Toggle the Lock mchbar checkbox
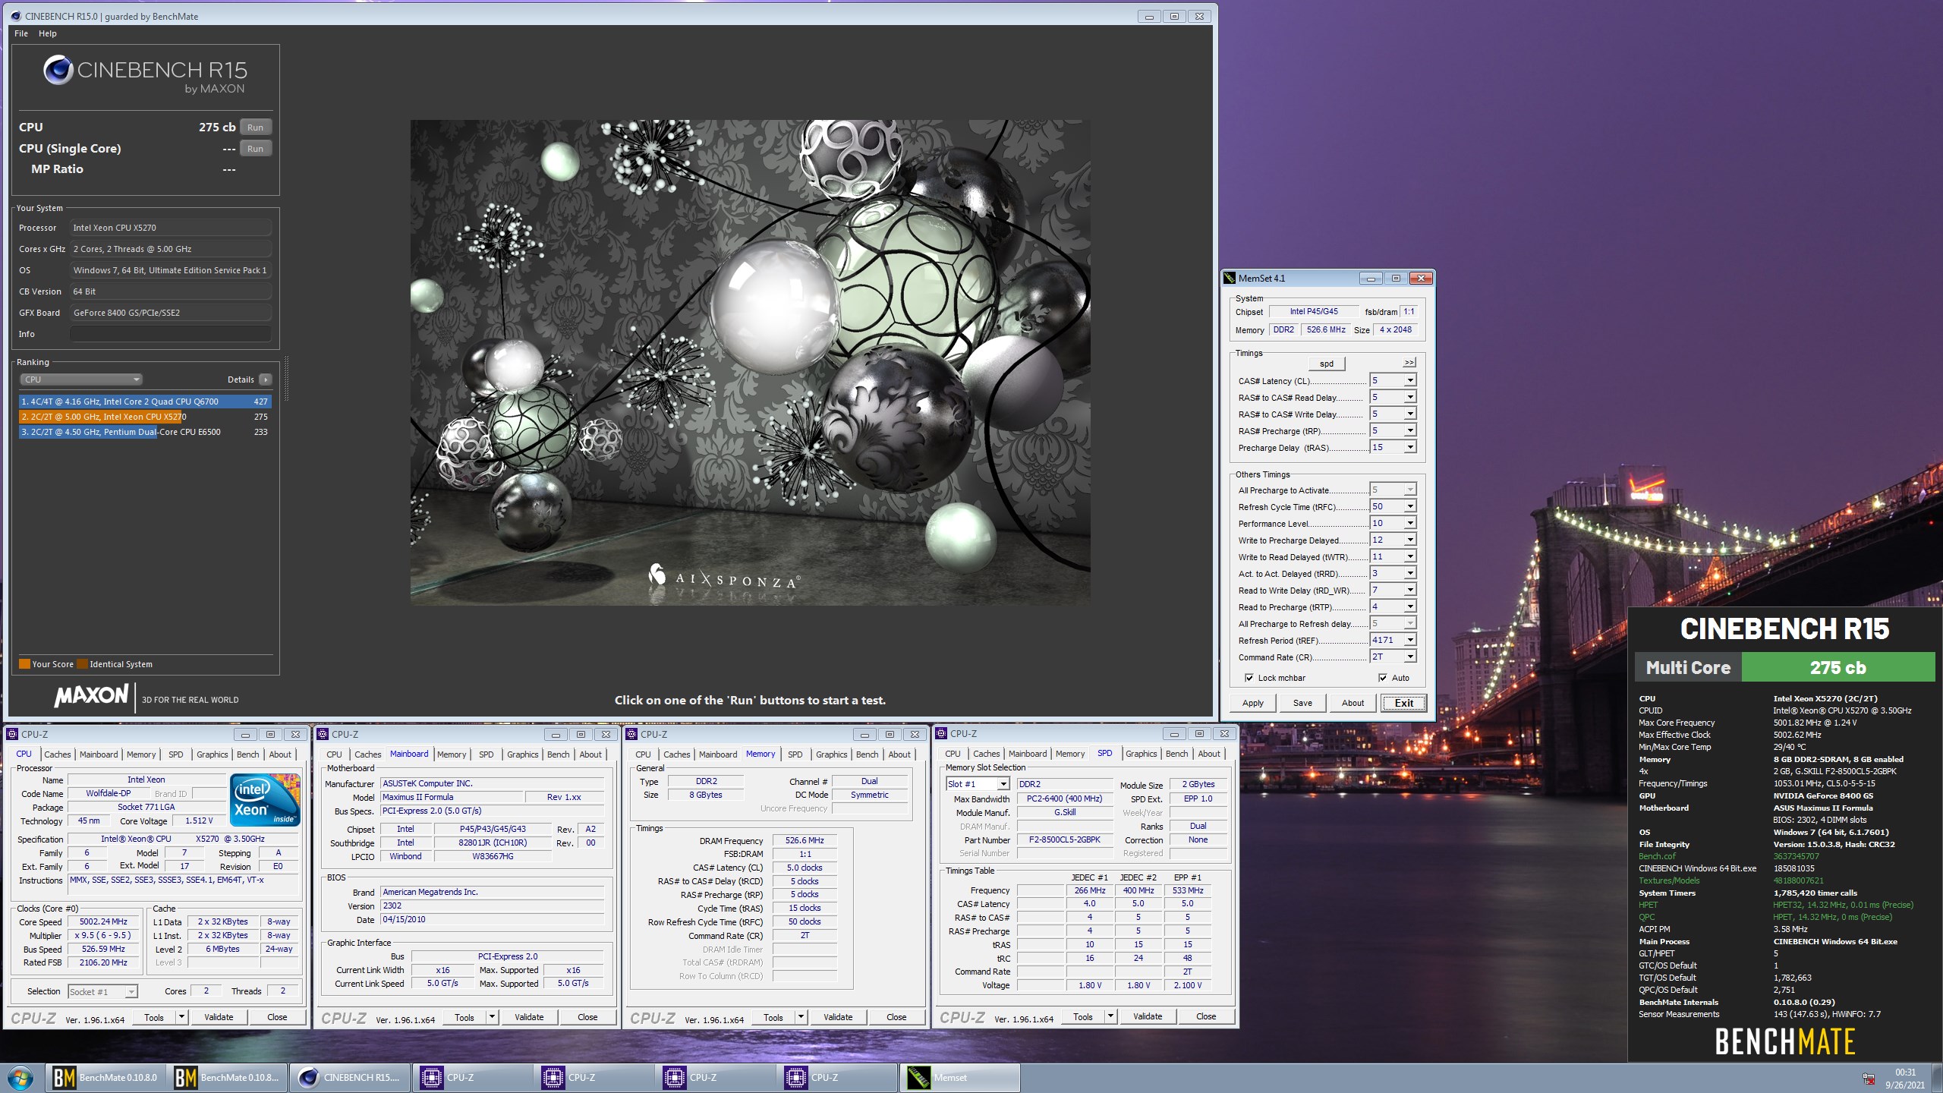 (x=1249, y=678)
